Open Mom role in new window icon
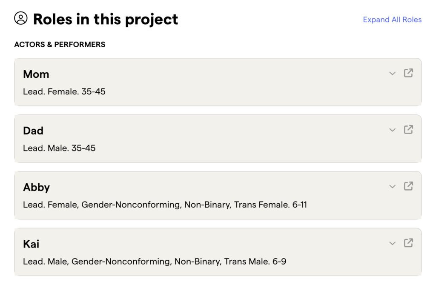The width and height of the screenshot is (436, 296). tap(408, 73)
